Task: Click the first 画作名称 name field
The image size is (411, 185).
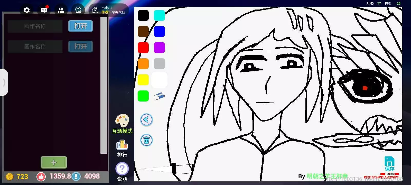Action: 35,26
